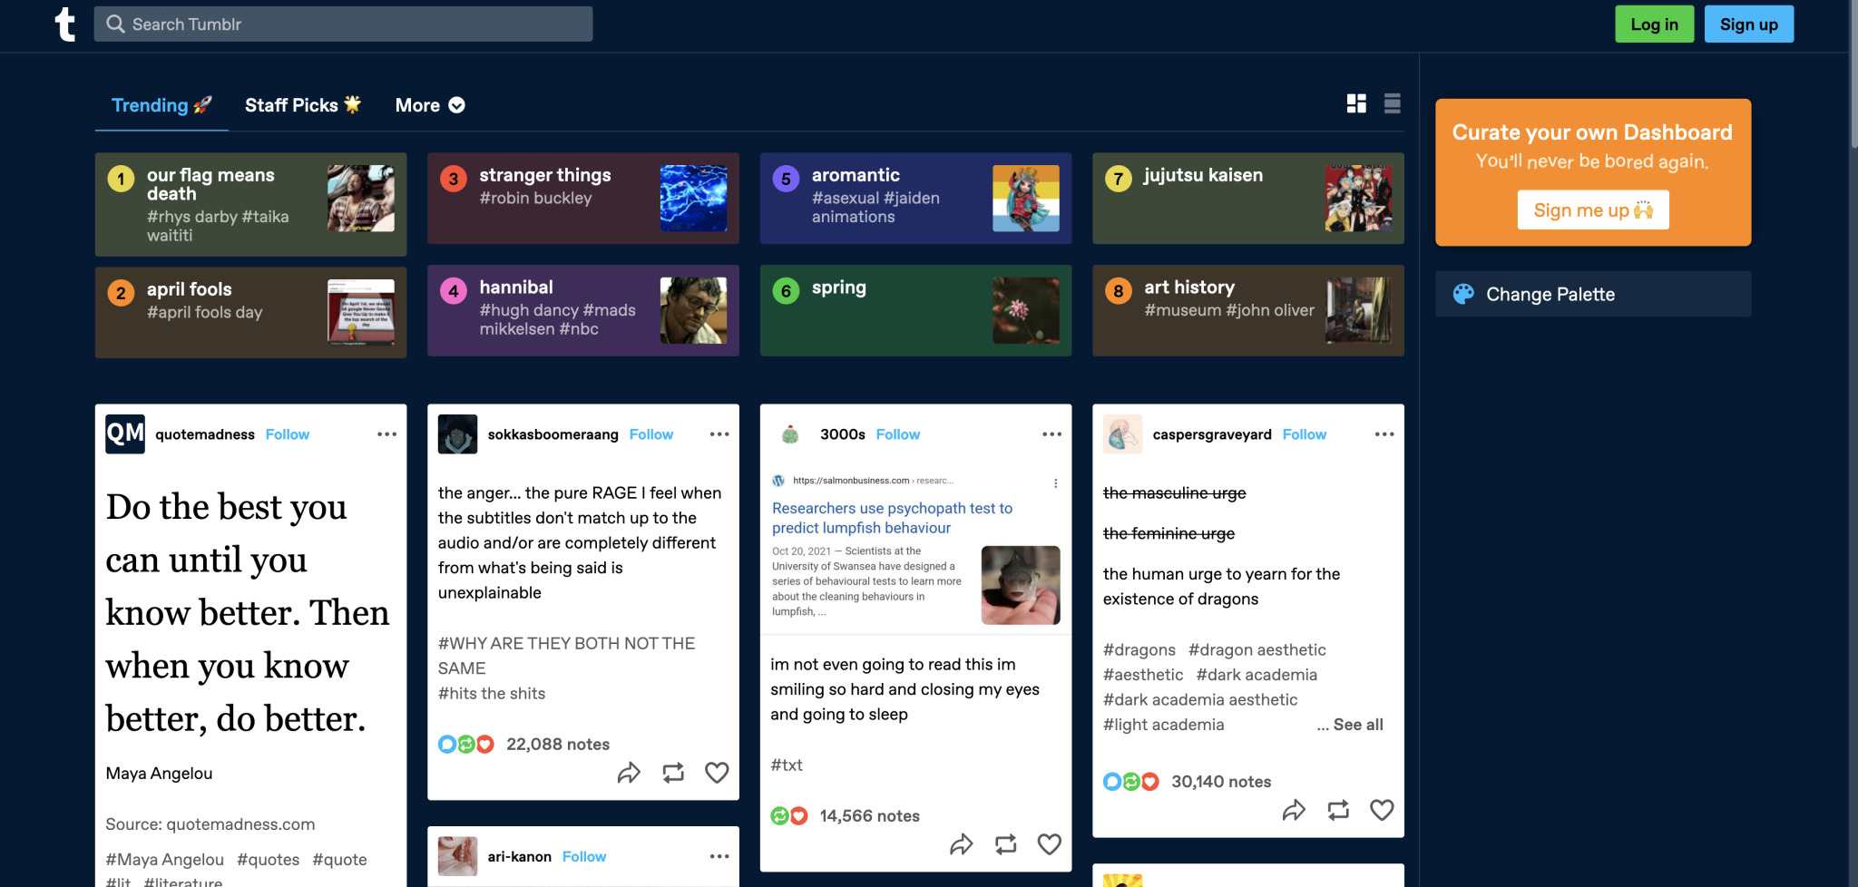
Task: Expand the More dropdown
Action: (430, 105)
